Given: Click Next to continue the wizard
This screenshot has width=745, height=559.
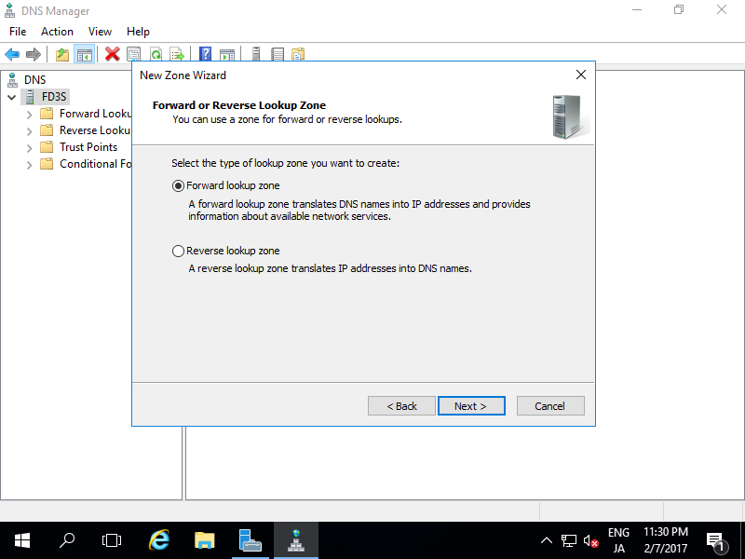Looking at the screenshot, I should pos(471,405).
